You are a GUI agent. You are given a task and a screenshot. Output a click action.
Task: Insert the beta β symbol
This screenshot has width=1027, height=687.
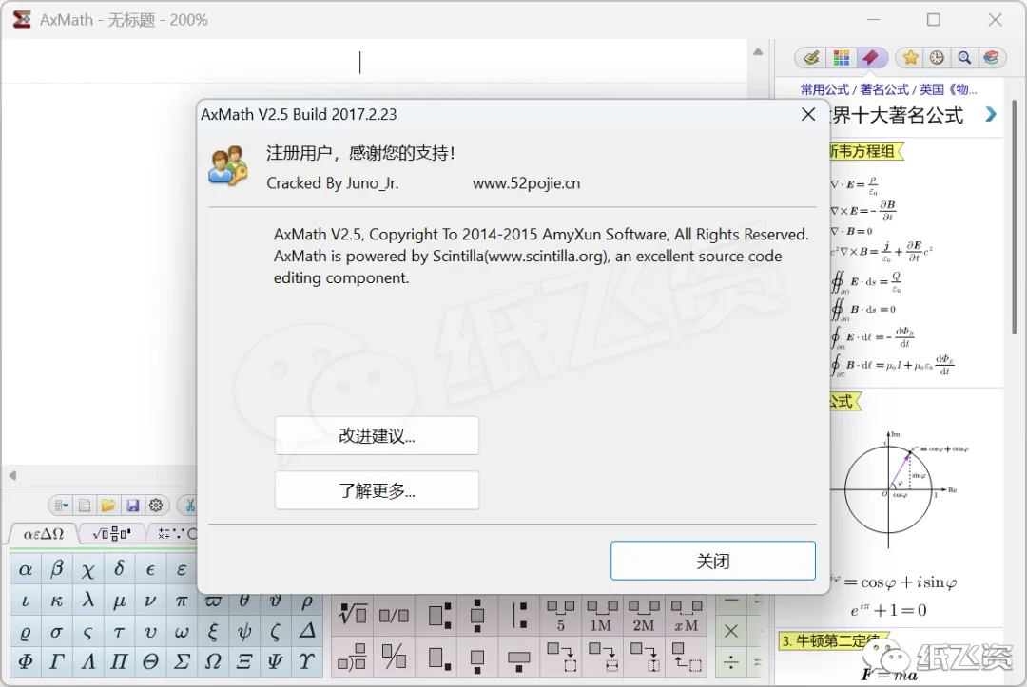tap(57, 569)
